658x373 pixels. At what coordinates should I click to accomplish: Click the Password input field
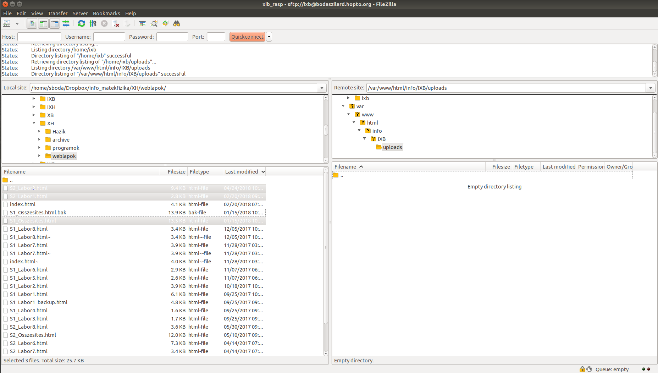172,37
